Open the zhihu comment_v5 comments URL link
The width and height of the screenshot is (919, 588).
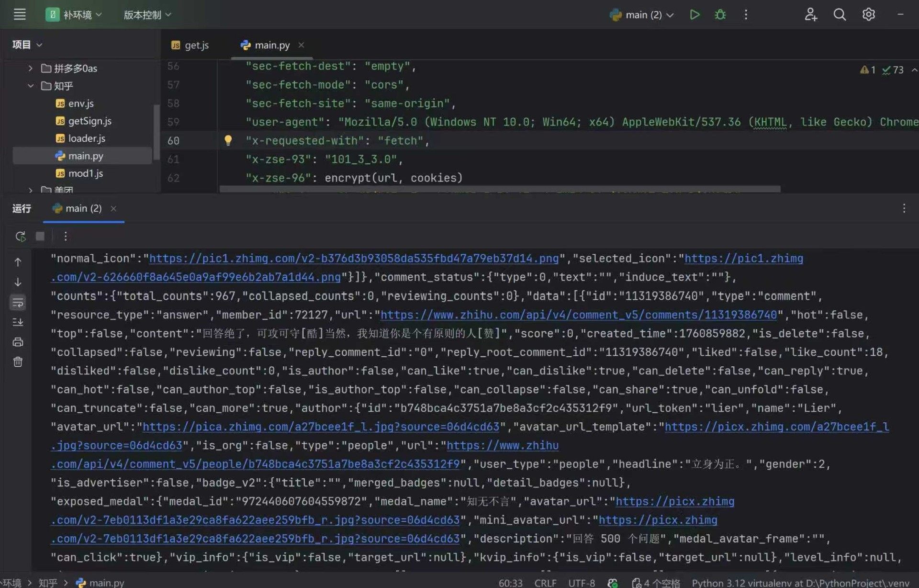[578, 315]
